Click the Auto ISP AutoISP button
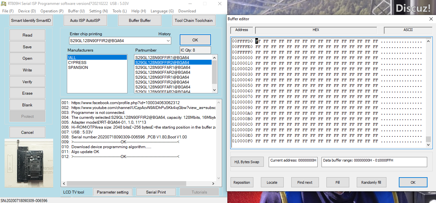The width and height of the screenshot is (436, 203). pos(85,20)
